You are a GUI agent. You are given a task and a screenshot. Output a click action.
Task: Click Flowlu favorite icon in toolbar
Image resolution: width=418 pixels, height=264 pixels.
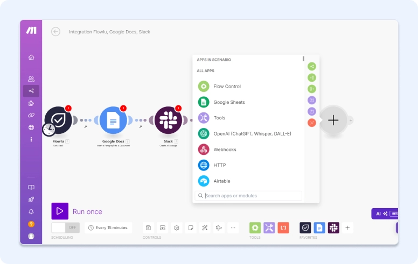[x=305, y=228]
